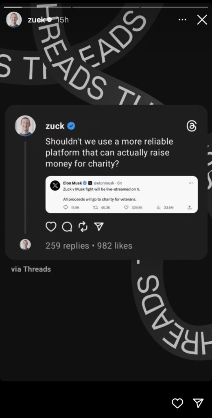Open the story three-dot options menu
The width and height of the screenshot is (212, 418).
[x=182, y=20]
